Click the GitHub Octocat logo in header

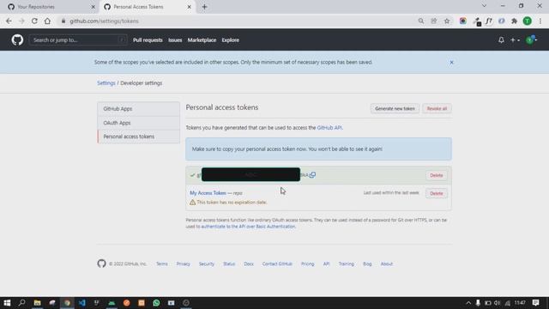click(17, 40)
